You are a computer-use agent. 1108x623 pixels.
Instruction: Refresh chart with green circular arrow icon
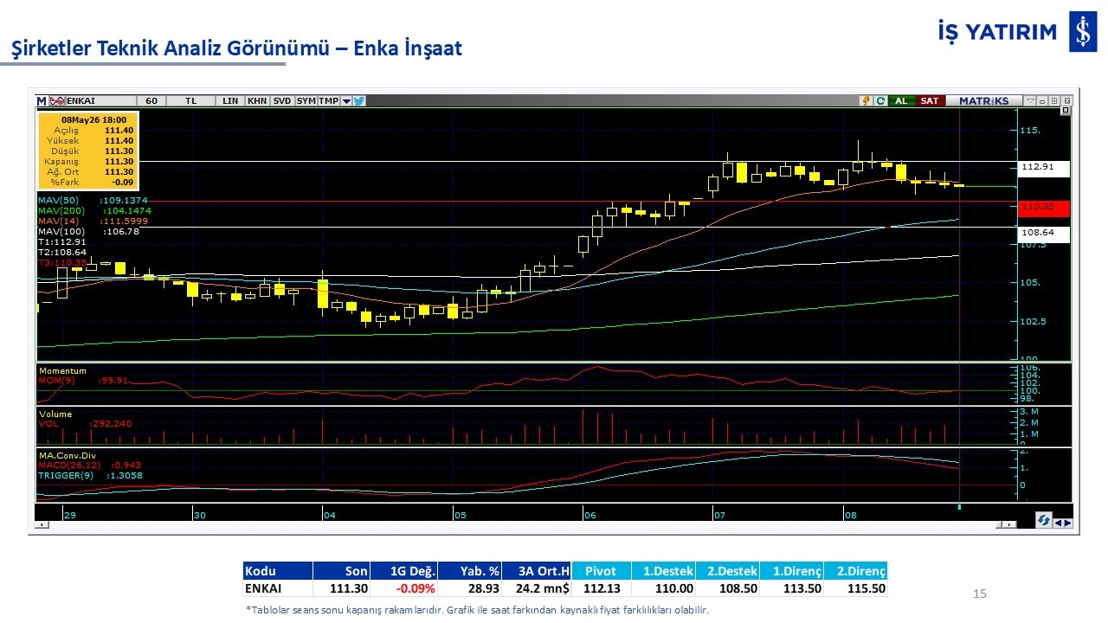pyautogui.click(x=880, y=100)
